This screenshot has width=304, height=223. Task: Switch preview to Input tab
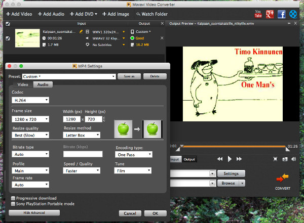click(x=175, y=159)
